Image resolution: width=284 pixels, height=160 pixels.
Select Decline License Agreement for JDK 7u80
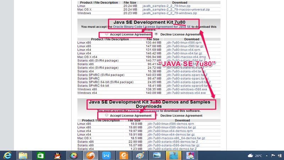[156, 34]
